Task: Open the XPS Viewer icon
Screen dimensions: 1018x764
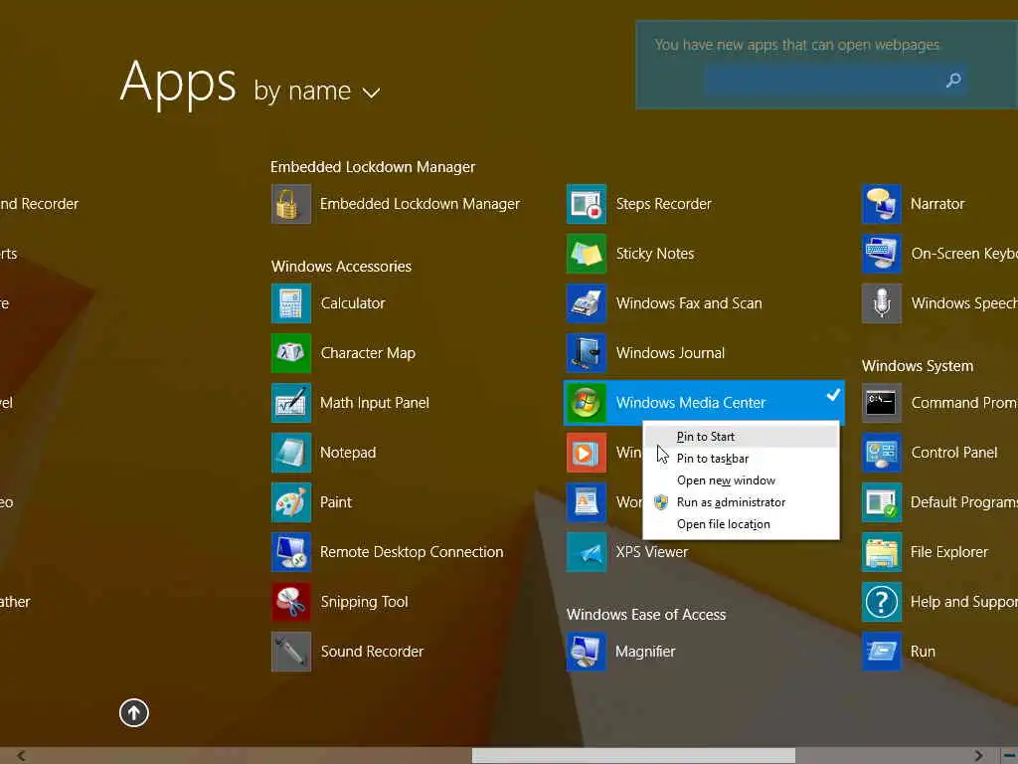Action: [x=587, y=552]
